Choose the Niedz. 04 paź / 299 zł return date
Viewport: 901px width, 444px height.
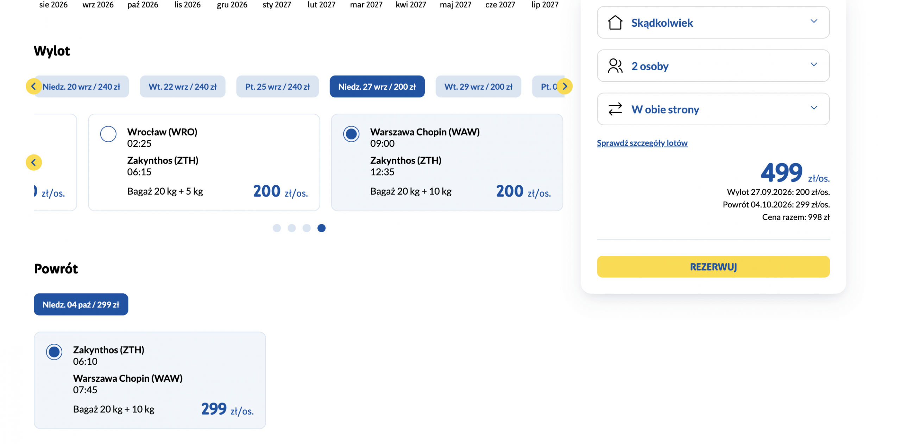(81, 304)
